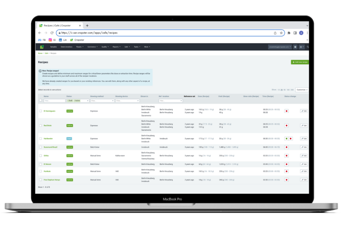Image resolution: width=349 pixels, height=226 pixels.
Task: Open the browser extensions puzzle icon
Action: [x=289, y=33]
